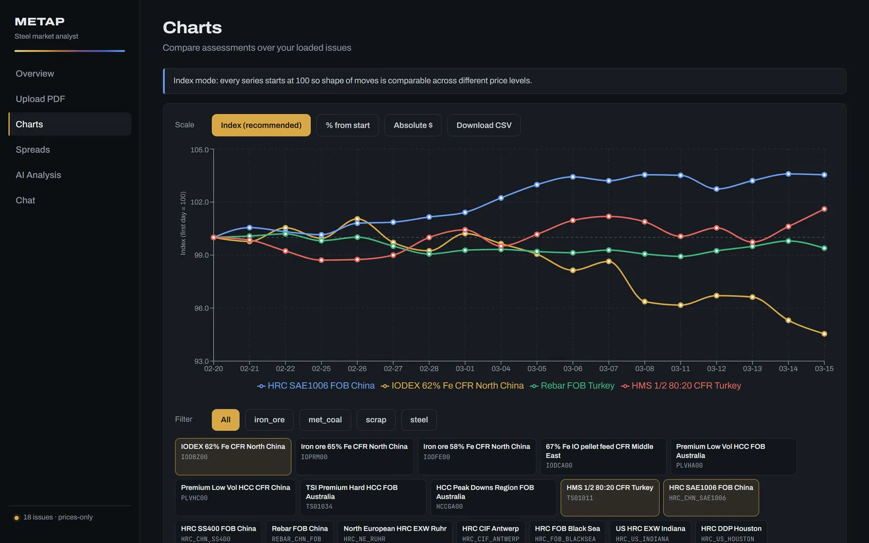Click the final 03-15 point on the IODEX line
869x543 pixels.
coord(824,334)
